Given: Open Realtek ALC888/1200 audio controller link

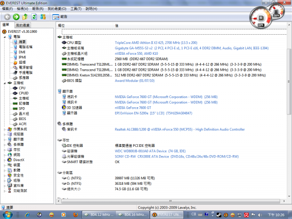Looking at the screenshot, I should pyautogui.click(x=180, y=130).
